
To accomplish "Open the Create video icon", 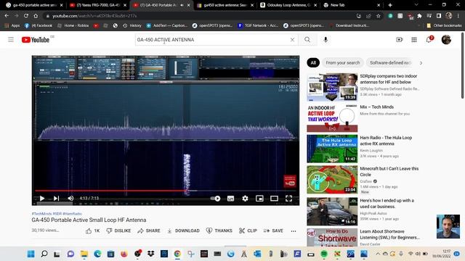I will pos(399,40).
